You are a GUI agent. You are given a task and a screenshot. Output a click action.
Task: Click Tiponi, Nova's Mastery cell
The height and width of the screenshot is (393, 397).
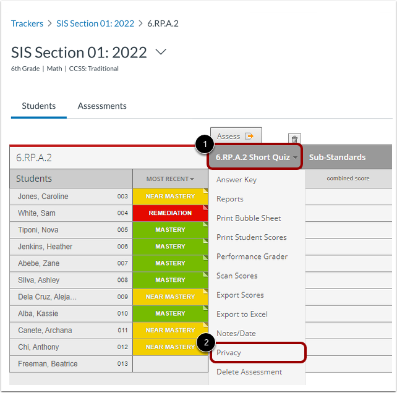click(x=170, y=230)
